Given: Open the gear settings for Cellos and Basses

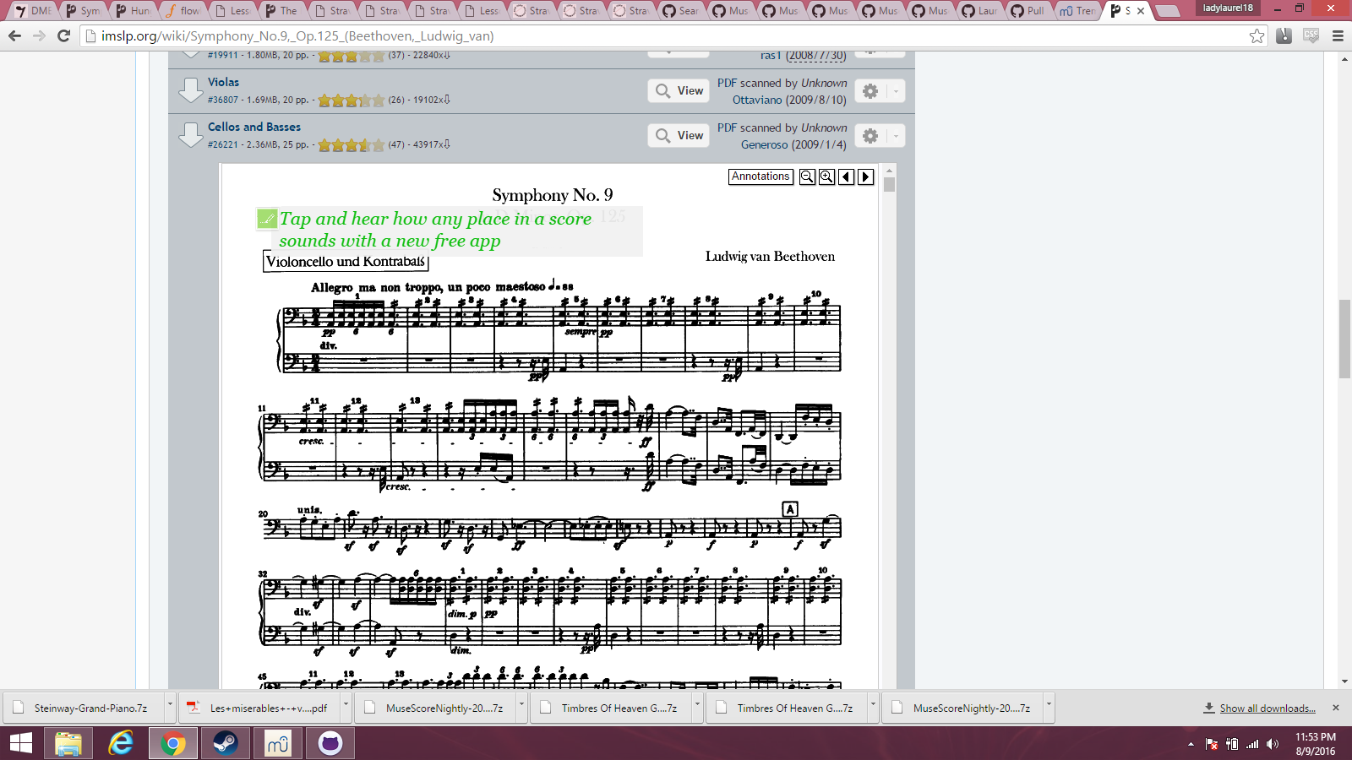Looking at the screenshot, I should [x=870, y=136].
